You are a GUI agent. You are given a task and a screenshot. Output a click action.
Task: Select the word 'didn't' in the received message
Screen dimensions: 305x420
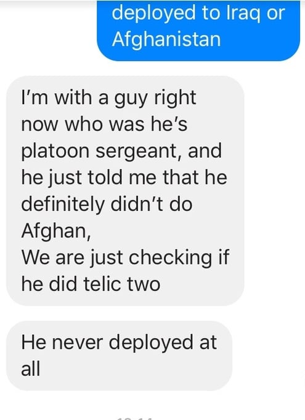[137, 204]
